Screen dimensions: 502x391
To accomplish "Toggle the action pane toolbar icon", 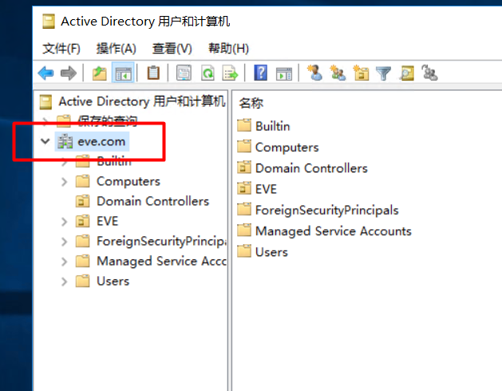I will click(x=284, y=73).
